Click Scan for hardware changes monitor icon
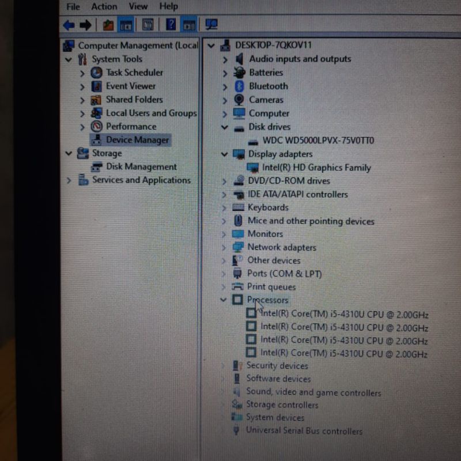The width and height of the screenshot is (461, 461). click(211, 24)
